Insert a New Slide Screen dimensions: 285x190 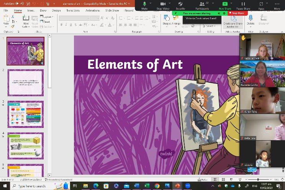pos(26,21)
